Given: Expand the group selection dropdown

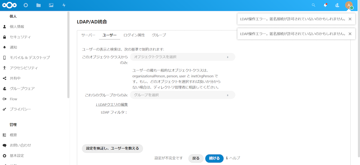Looking at the screenshot, I should [x=183, y=95].
